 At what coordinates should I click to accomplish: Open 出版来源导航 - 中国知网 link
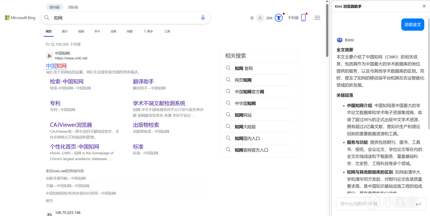66,178
